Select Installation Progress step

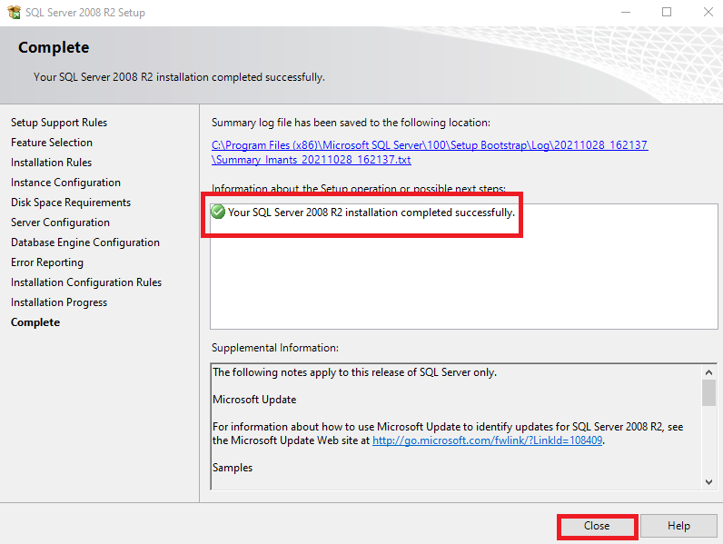[59, 302]
